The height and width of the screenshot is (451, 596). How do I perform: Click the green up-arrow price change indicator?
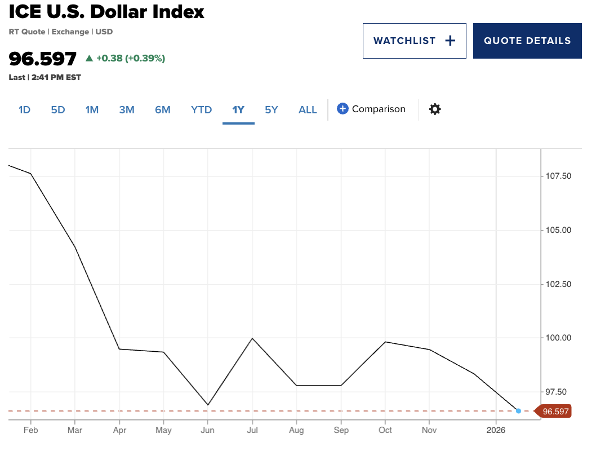click(89, 58)
